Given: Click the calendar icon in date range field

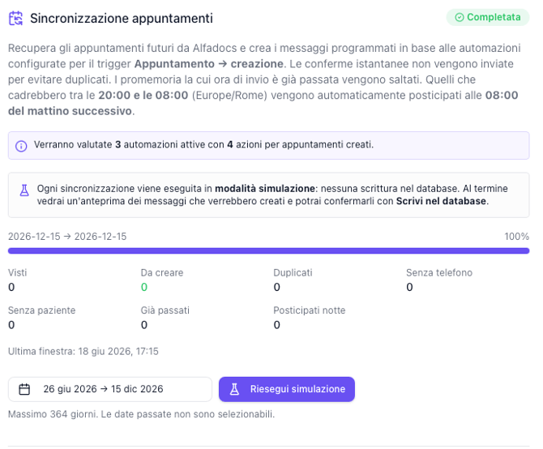Looking at the screenshot, I should tap(24, 389).
